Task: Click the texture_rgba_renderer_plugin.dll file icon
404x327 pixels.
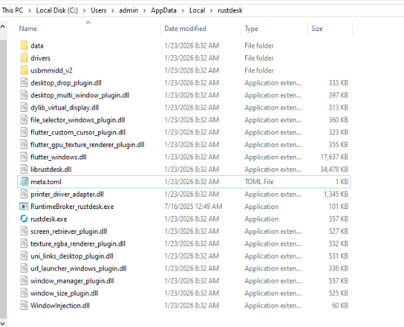Action: pyautogui.click(x=24, y=244)
